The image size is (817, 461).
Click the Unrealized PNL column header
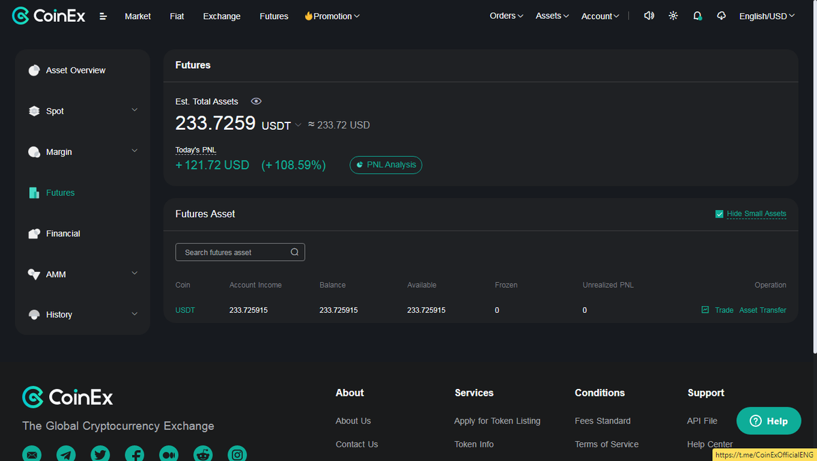click(608, 285)
